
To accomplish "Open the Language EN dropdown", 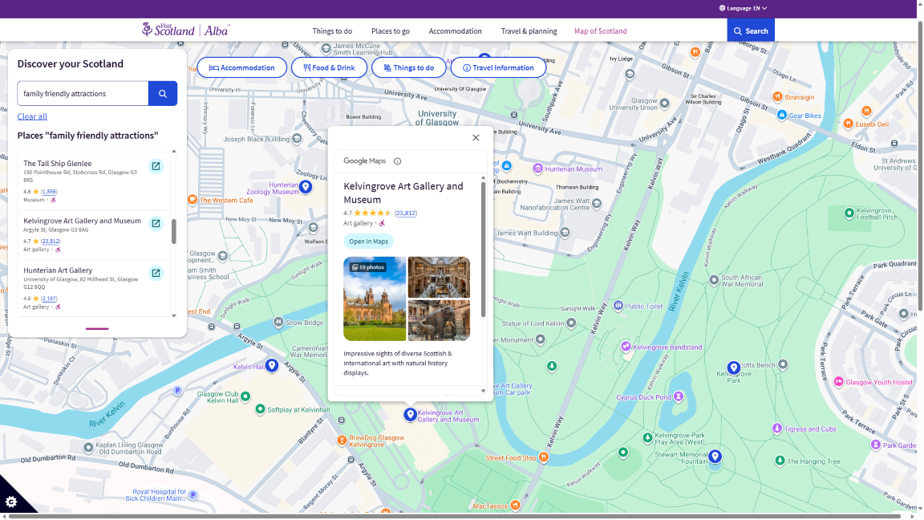I will click(x=743, y=8).
